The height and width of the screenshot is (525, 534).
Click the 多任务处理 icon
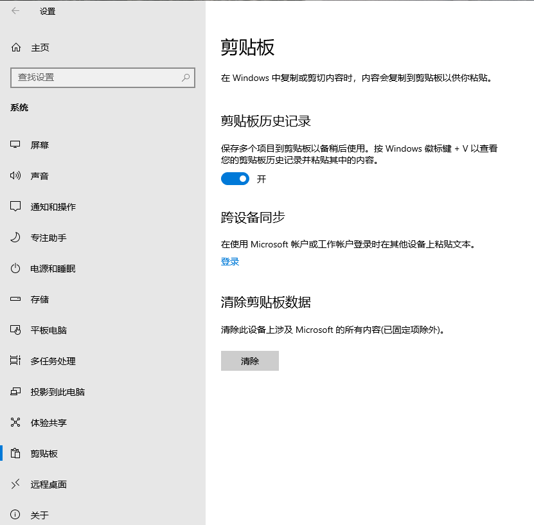coord(15,360)
